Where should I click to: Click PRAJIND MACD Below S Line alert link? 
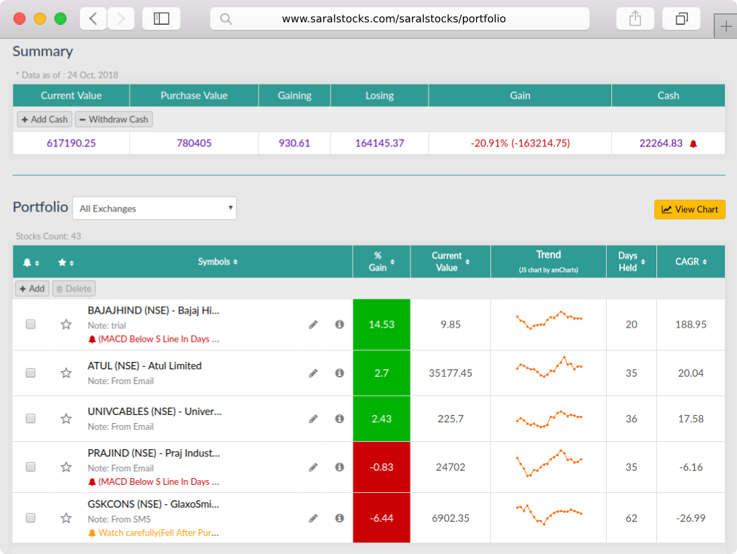pyautogui.click(x=159, y=482)
